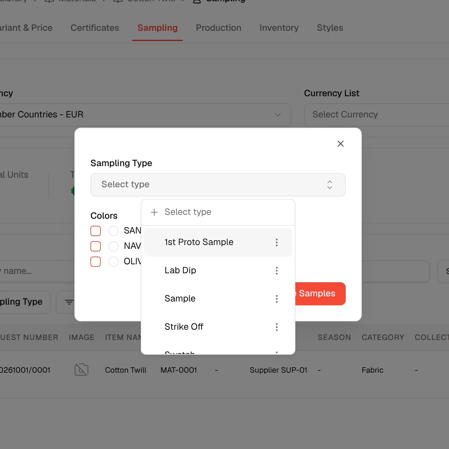449x449 pixels.
Task: Close the sampling dialog with the X icon
Action: click(x=341, y=144)
